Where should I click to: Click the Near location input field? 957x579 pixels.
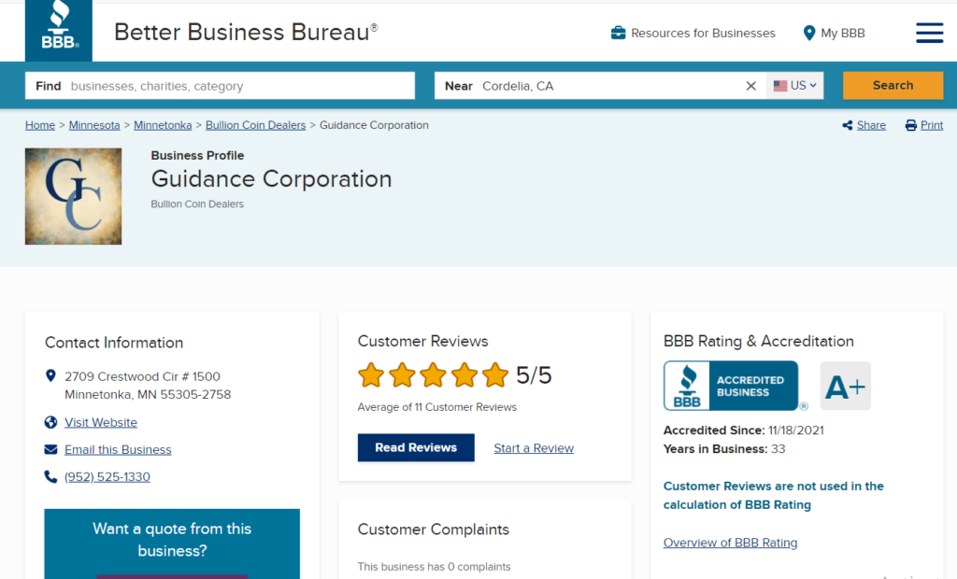(x=600, y=86)
